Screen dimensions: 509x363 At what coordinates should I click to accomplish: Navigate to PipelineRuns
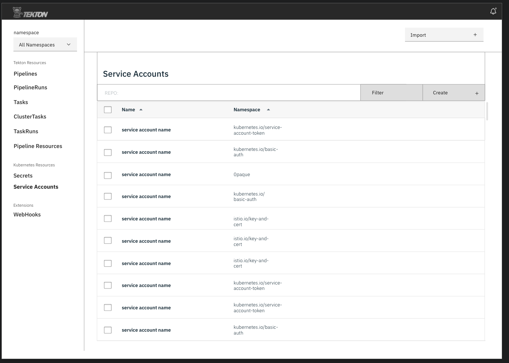point(30,87)
